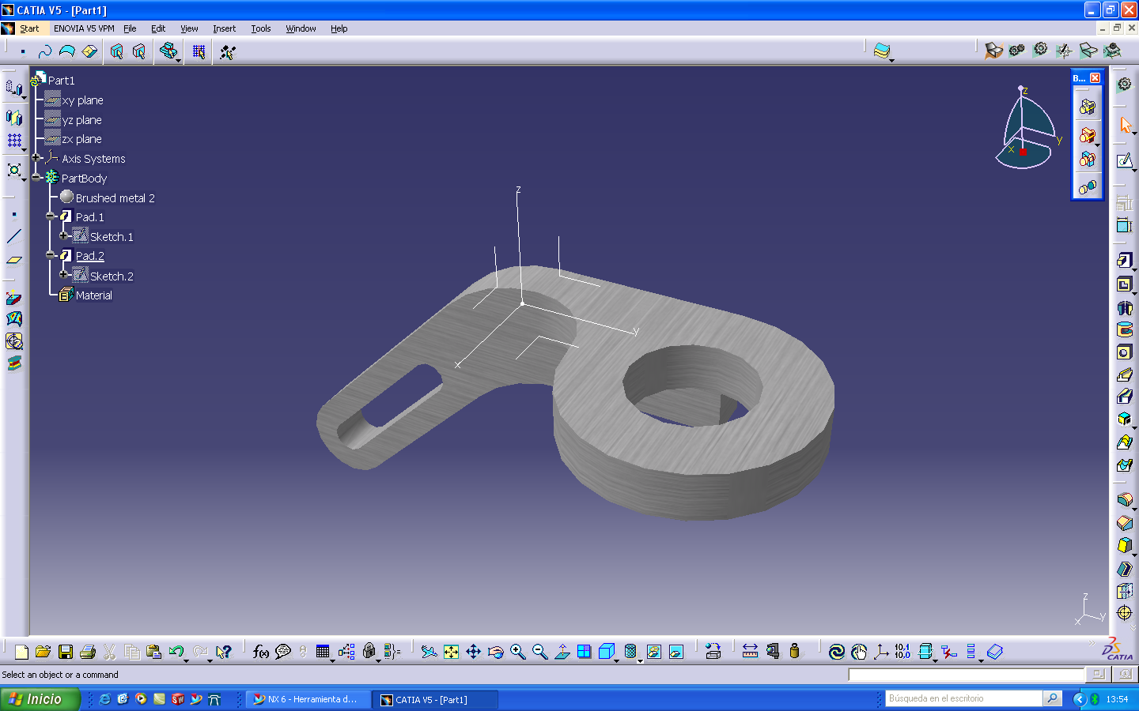
Task: Toggle the Hide/Show icon
Action: (653, 652)
